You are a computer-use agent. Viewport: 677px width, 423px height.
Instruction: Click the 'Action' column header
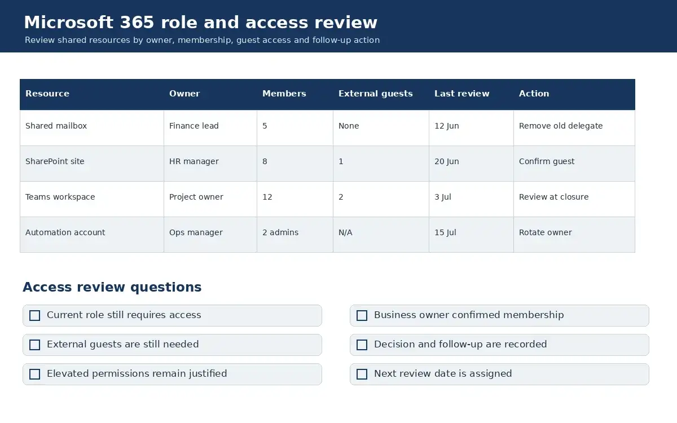tap(574, 94)
